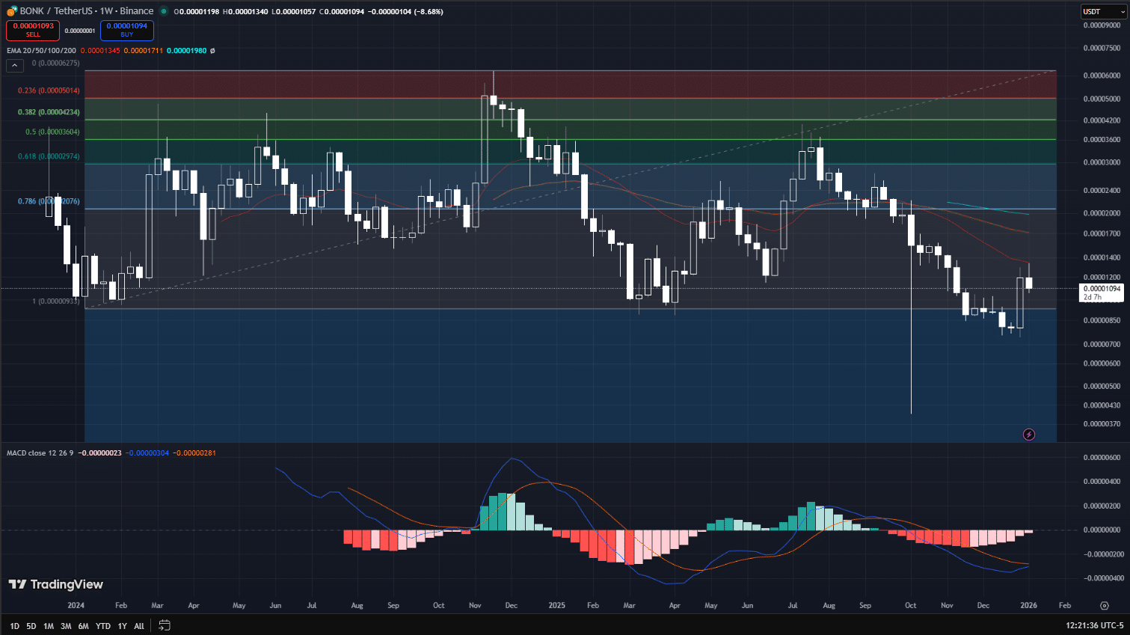
Task: Select the YTD range tab
Action: point(103,626)
